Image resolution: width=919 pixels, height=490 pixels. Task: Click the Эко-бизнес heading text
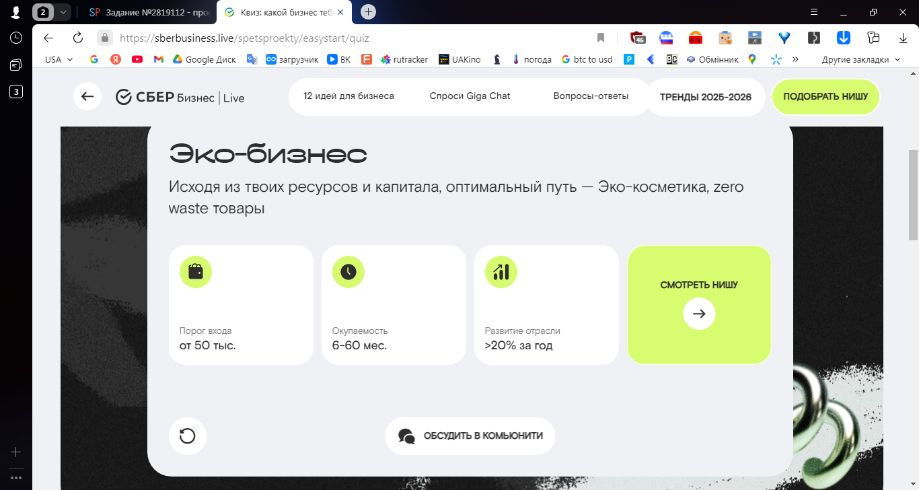coord(268,154)
